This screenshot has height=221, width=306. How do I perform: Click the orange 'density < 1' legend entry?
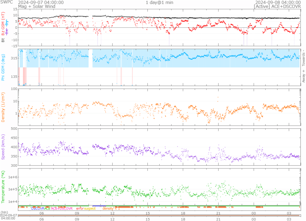pyautogui.click(x=111, y=208)
